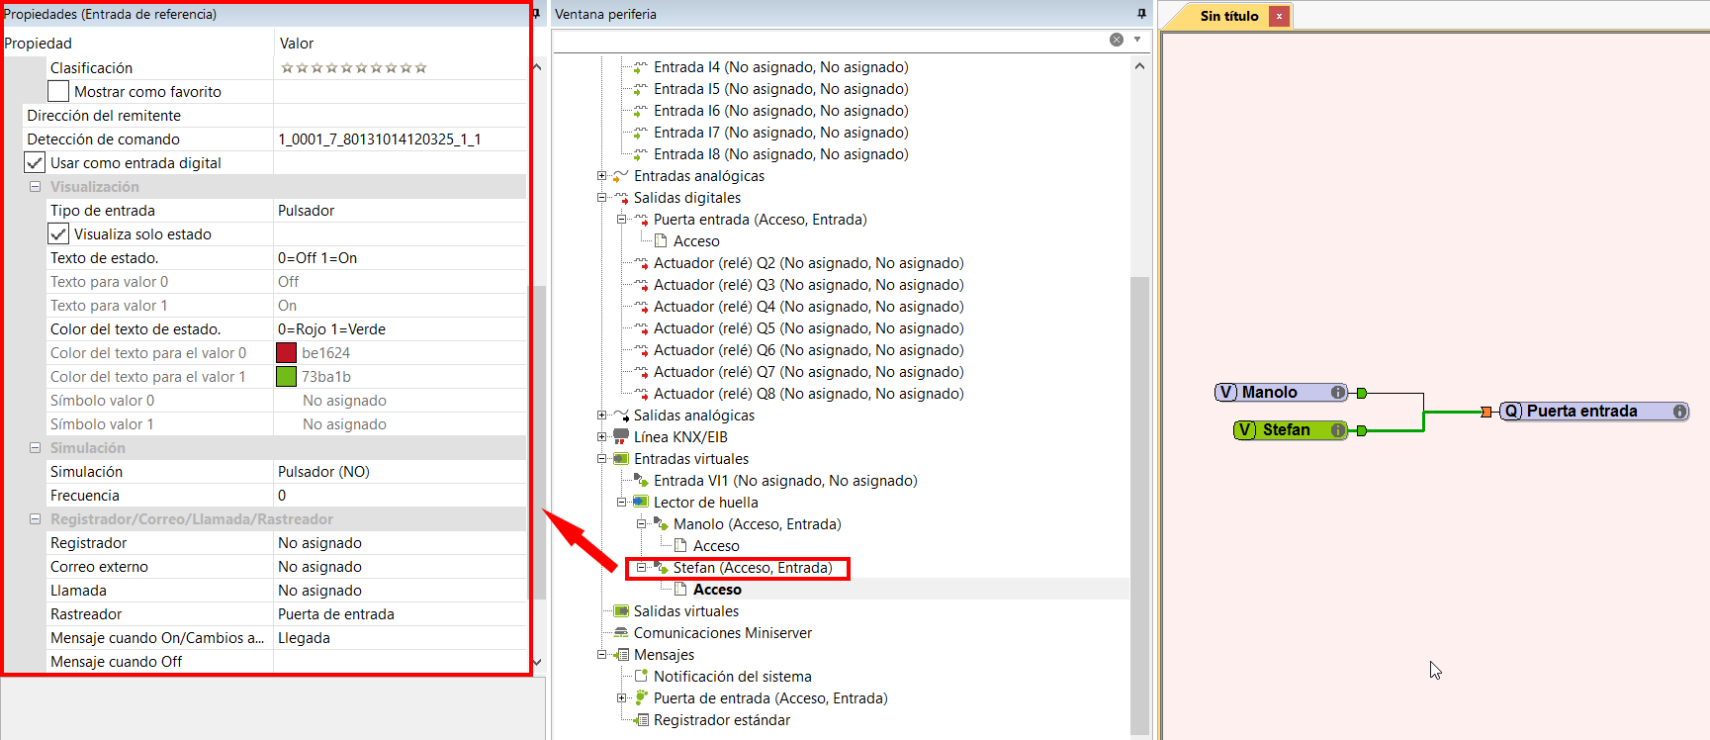Click the Comunicaciones Miniserver icon

621,633
